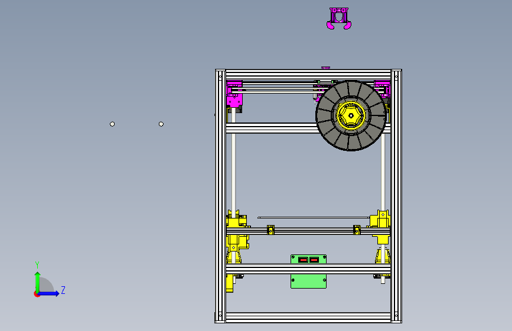Viewport: 512px width, 331px height.
Task: Click the blue Z axis arrow of the triad
Action: pyautogui.click(x=49, y=293)
